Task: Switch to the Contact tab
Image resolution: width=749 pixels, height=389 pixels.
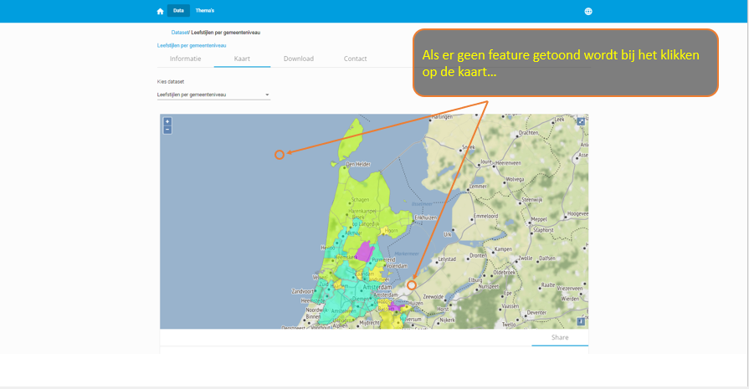Action: tap(356, 59)
